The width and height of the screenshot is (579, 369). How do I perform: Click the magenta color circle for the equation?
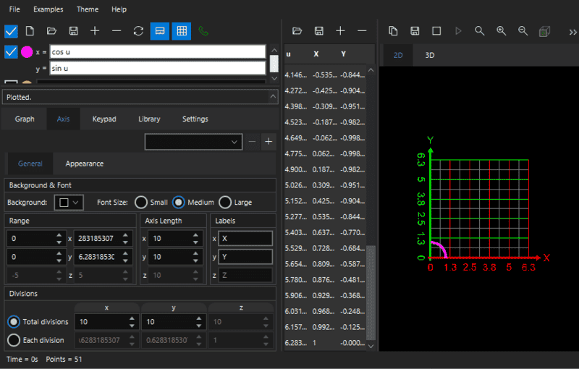(27, 52)
